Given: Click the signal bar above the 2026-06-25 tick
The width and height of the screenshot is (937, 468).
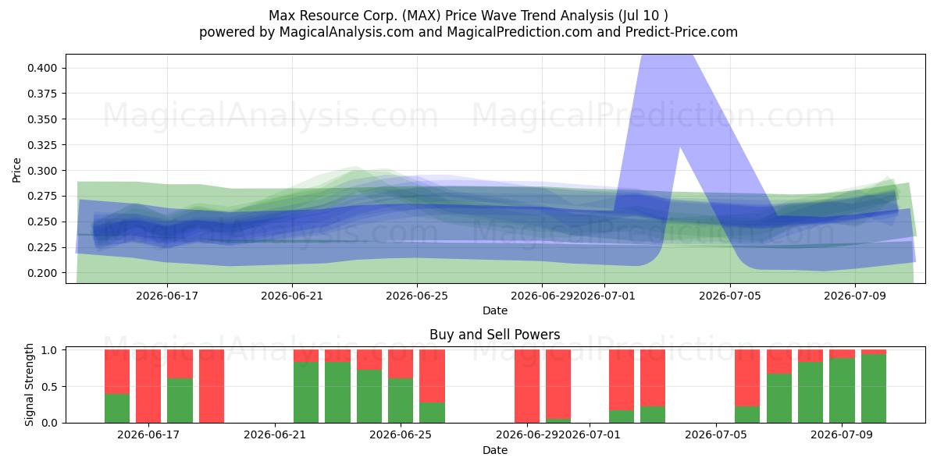Looking at the screenshot, I should (x=401, y=386).
